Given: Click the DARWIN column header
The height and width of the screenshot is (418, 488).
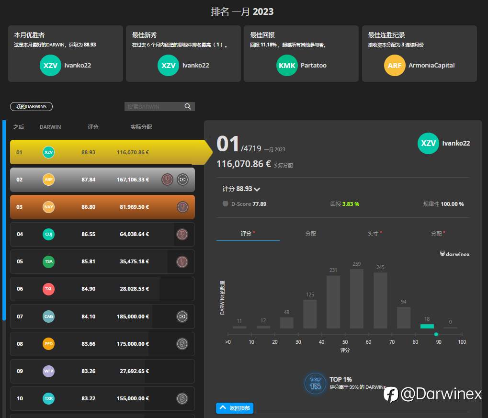Looking at the screenshot, I should [x=50, y=127].
